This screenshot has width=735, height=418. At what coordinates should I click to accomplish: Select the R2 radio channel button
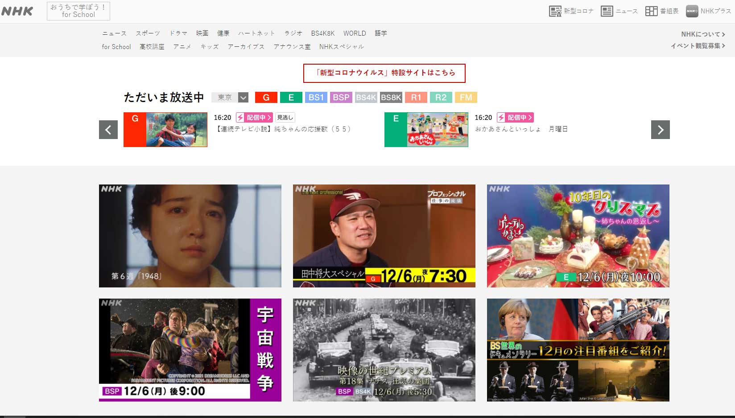[x=441, y=98]
